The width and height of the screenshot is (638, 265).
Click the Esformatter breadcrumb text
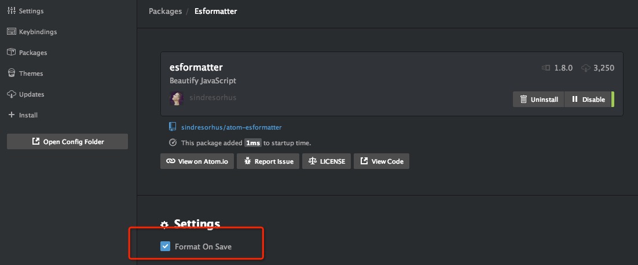point(215,11)
